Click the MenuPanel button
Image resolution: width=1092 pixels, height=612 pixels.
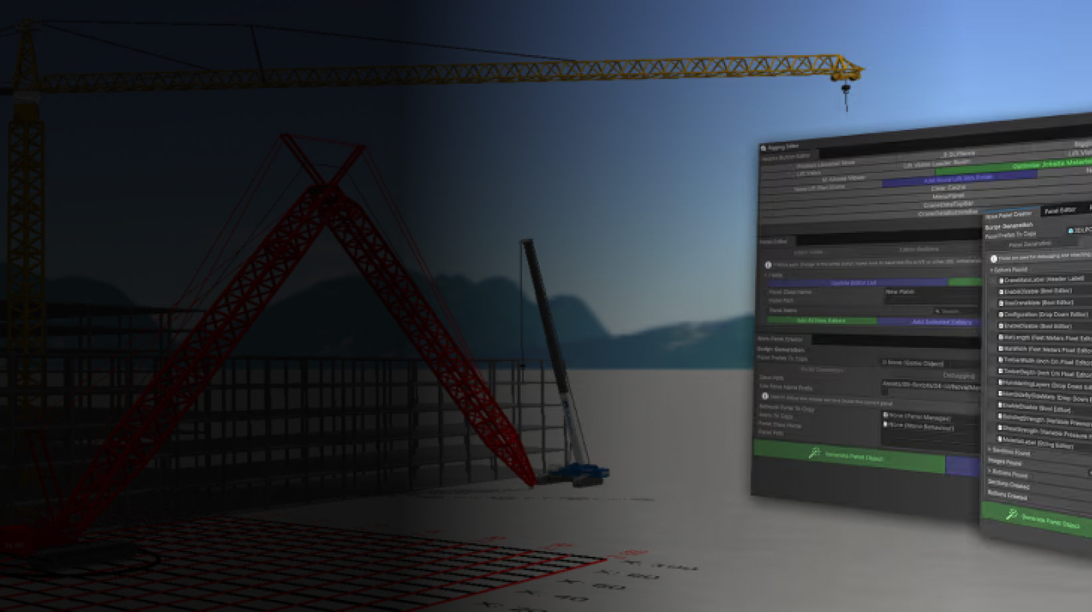click(948, 197)
